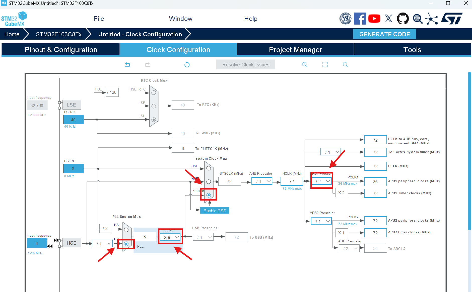
Task: Open the APB2 Prescaler dropdown
Action: (x=321, y=221)
